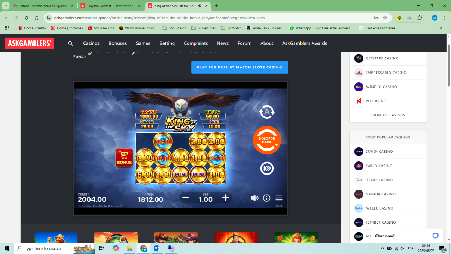Open the Complaints menu item
The height and width of the screenshot is (254, 451).
tap(196, 43)
